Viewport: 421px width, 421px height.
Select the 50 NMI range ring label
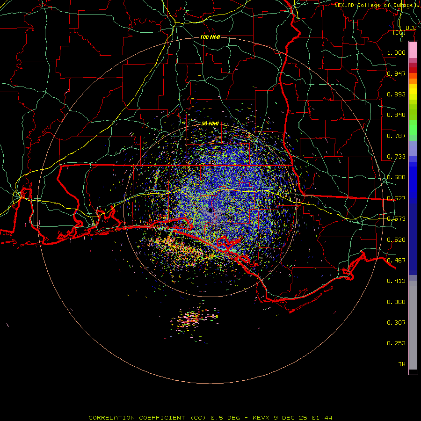click(x=210, y=123)
